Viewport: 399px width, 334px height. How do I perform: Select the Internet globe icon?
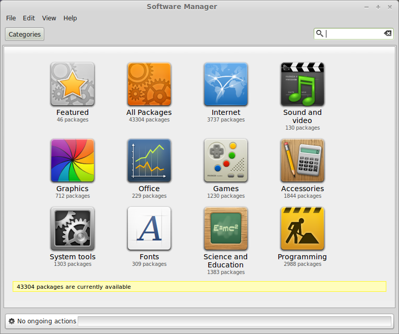click(226, 84)
